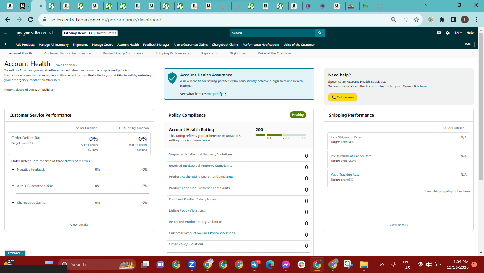
Task: Show hidden system tray icons
Action: (x=382, y=264)
